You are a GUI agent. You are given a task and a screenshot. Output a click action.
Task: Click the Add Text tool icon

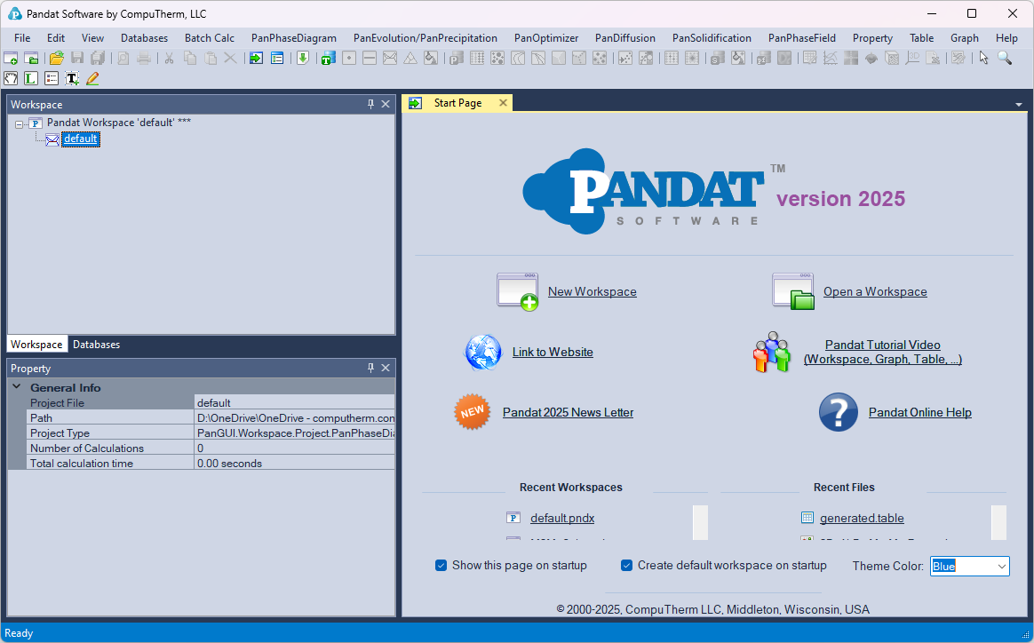coord(72,78)
